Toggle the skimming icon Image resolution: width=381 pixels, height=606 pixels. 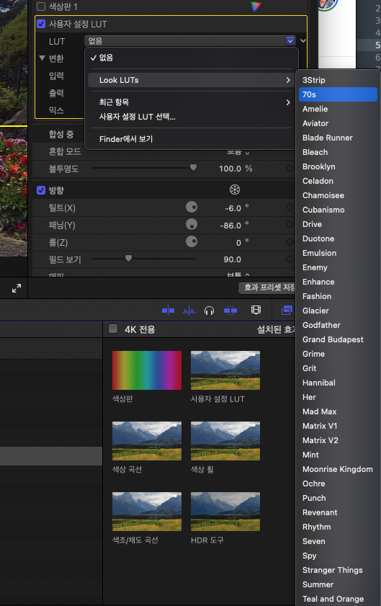(168, 311)
